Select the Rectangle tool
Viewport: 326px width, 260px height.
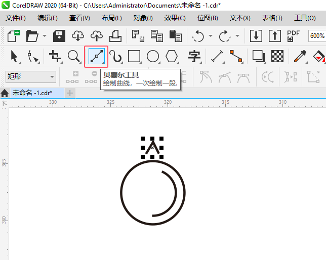point(134,56)
